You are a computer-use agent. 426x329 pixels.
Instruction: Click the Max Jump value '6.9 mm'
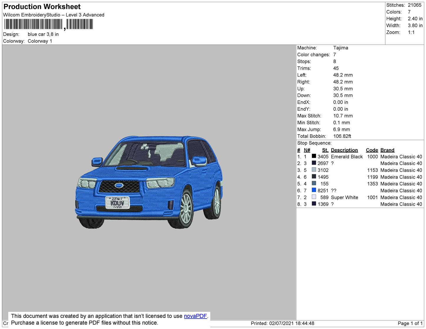[341, 129]
